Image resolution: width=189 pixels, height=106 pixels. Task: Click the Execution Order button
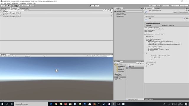[x=183, y=12]
